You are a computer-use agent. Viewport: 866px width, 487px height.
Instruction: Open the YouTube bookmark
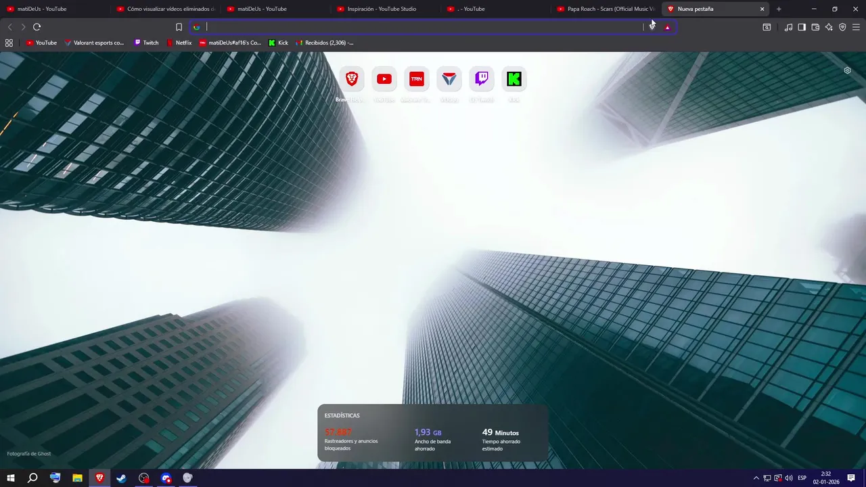click(x=41, y=43)
